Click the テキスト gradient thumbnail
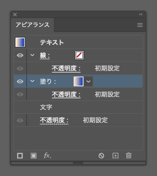 click(20, 42)
